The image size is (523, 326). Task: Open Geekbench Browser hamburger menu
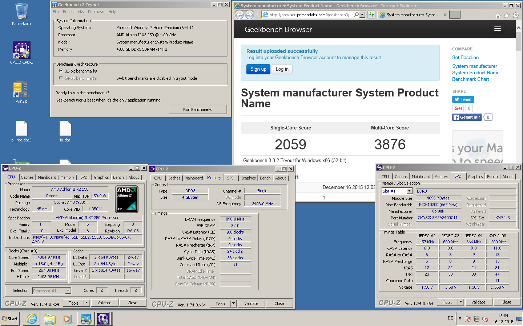coord(498,29)
